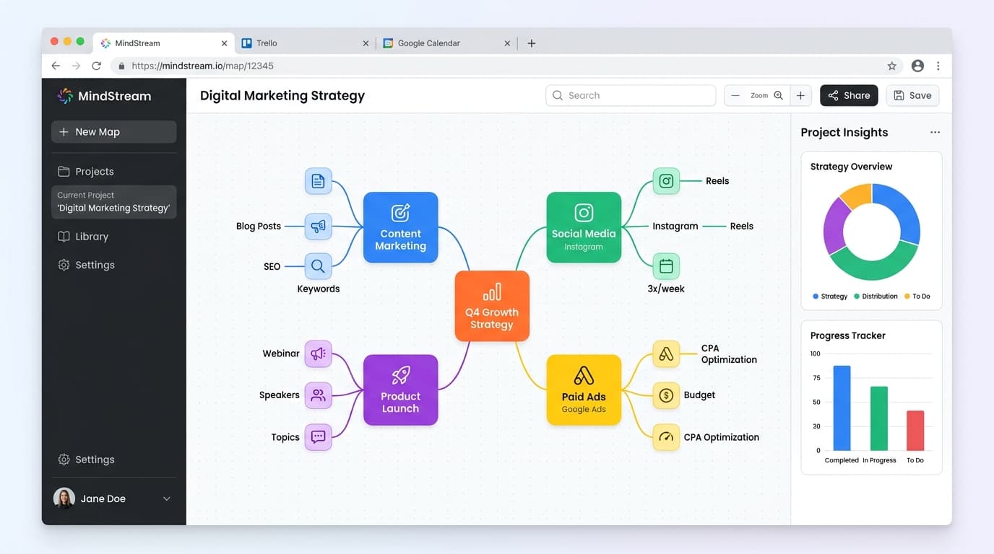The image size is (994, 554).
Task: Click the document icon node above Blog Posts
Action: [318, 181]
